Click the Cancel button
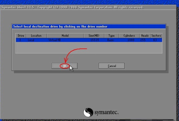Viewport: 179px width, 121px height. click(x=112, y=66)
